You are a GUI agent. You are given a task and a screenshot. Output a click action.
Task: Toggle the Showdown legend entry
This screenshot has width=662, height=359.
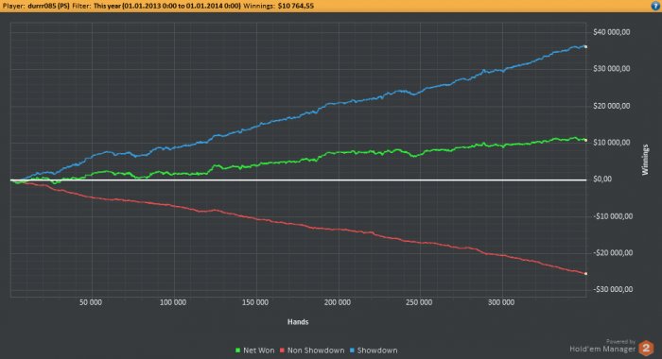(374, 350)
